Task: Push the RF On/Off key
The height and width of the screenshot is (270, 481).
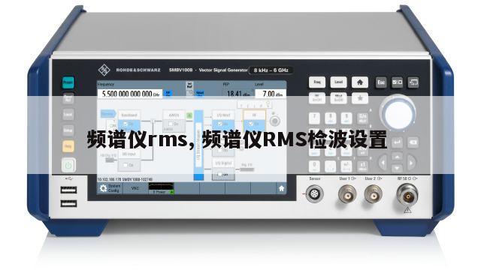Action: tap(317, 98)
